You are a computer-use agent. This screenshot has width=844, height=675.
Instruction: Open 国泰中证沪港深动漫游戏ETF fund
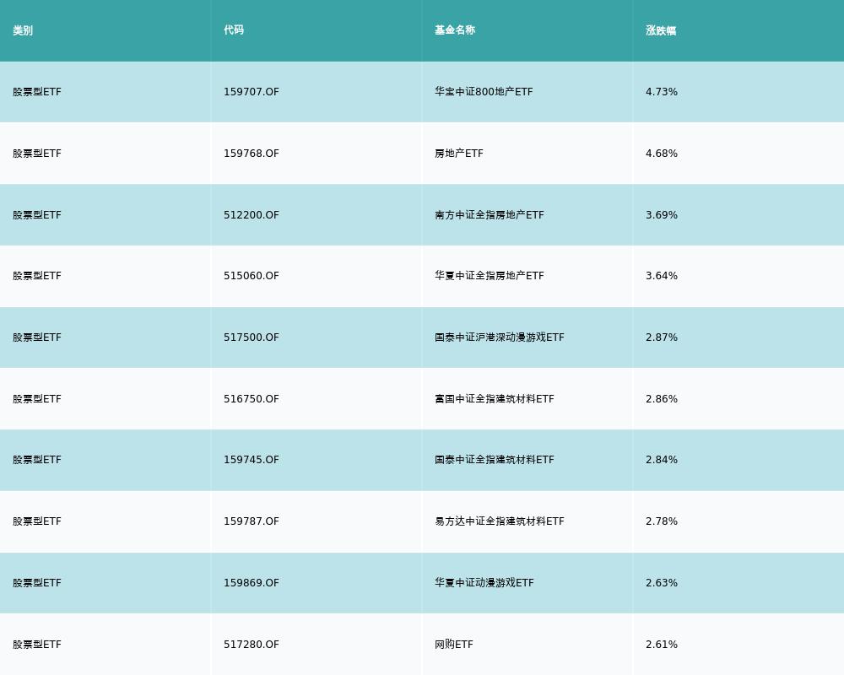[500, 337]
